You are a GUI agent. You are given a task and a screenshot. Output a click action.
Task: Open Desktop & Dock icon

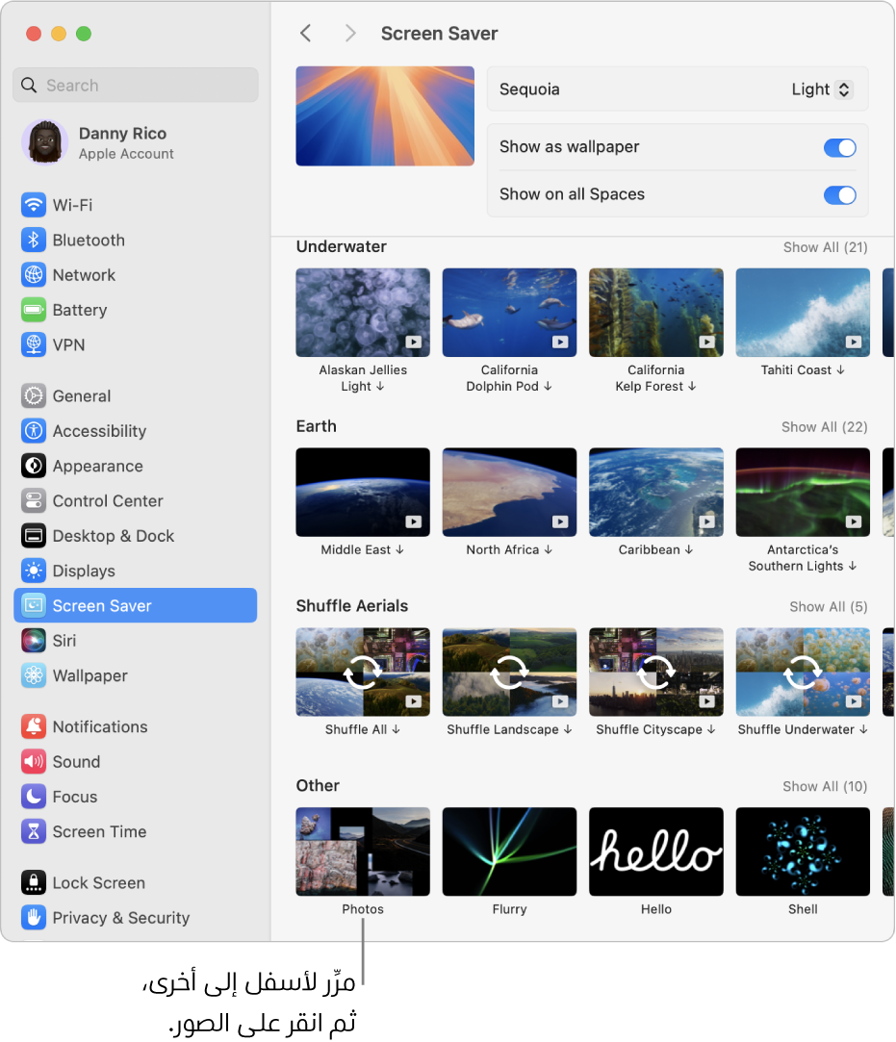(34, 536)
